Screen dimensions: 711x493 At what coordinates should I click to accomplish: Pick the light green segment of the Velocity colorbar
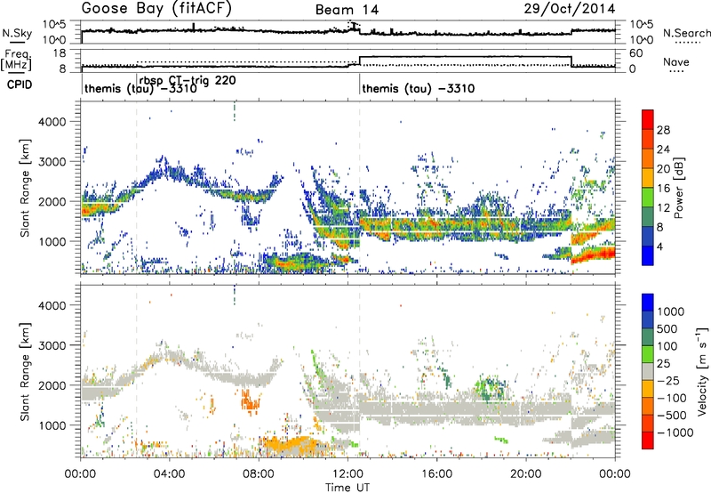point(648,353)
